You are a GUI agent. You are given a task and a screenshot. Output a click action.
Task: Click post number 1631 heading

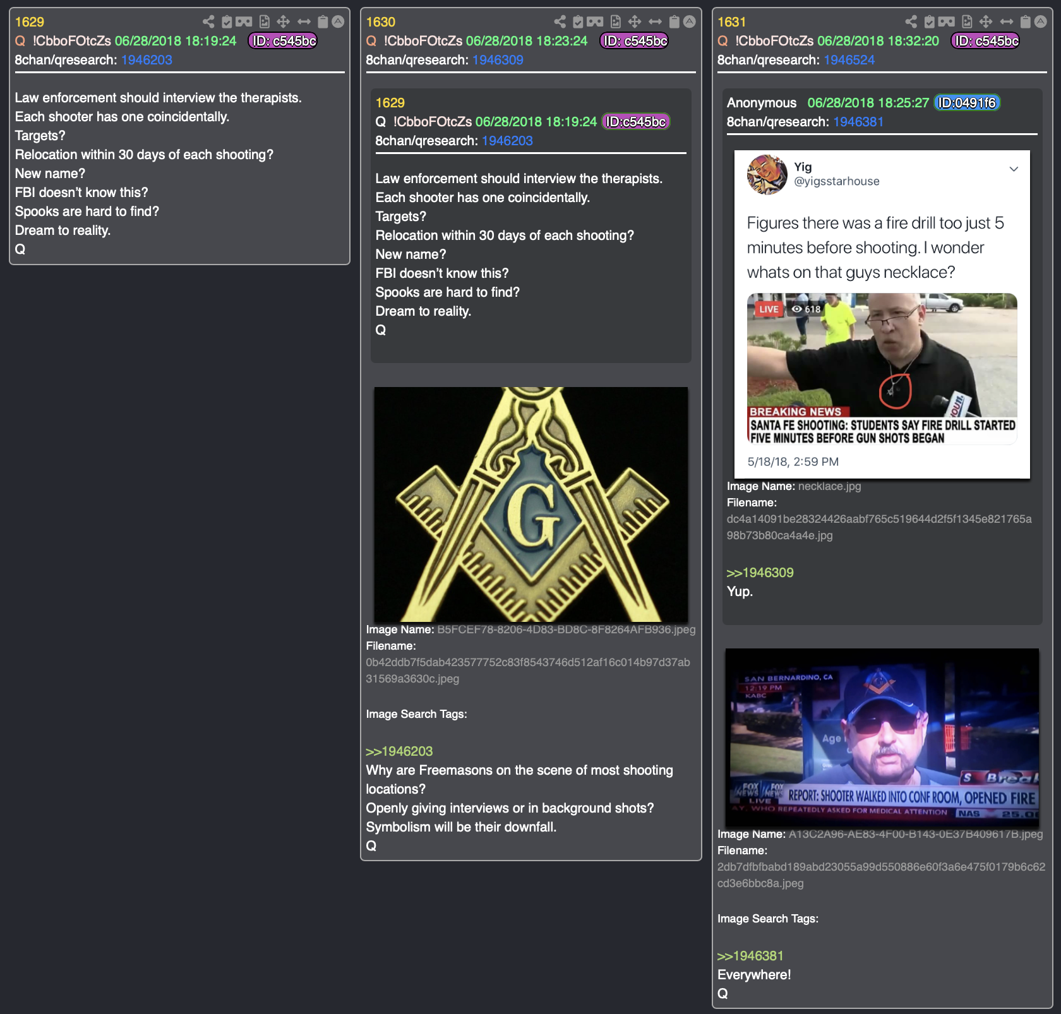(x=732, y=22)
